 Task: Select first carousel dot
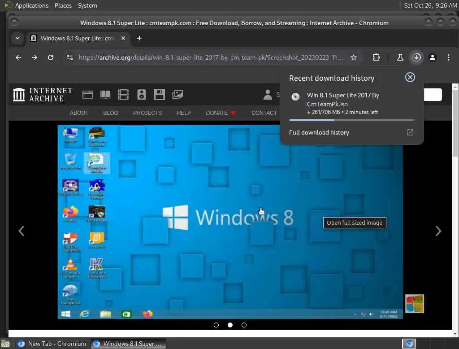coord(217,325)
